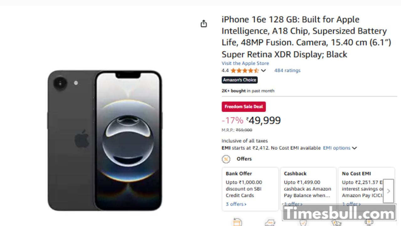This screenshot has width=401, height=226.
Task: Click the share icon above product image
Action: coord(204,24)
